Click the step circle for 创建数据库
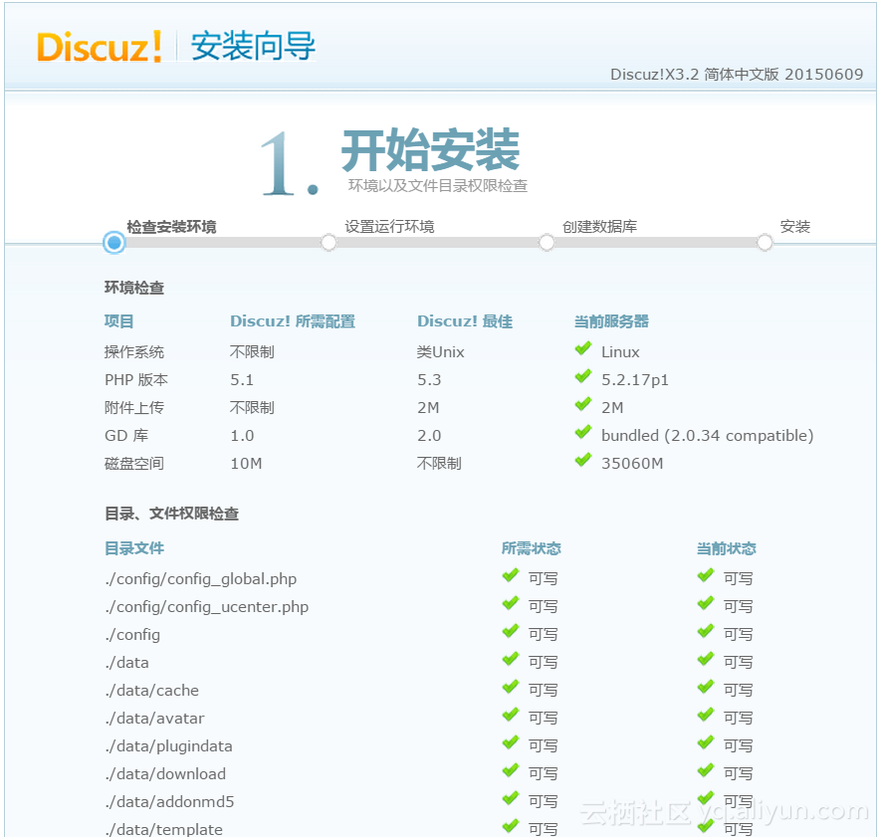Viewport: 880px width, 837px height. coord(547,243)
